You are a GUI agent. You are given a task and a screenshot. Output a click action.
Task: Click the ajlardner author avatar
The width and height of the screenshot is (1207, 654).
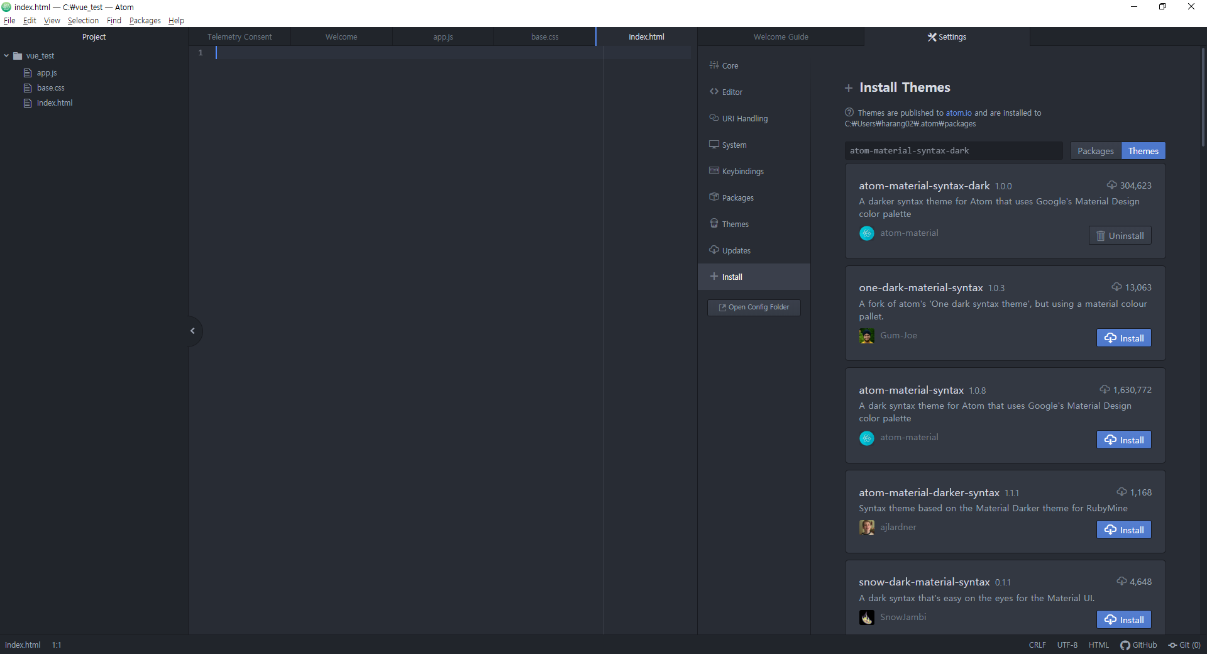pyautogui.click(x=867, y=528)
